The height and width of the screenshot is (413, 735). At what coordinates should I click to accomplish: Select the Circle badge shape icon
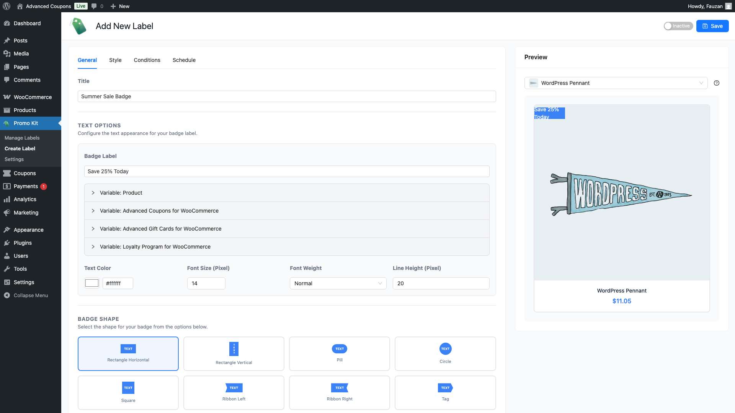click(x=445, y=349)
